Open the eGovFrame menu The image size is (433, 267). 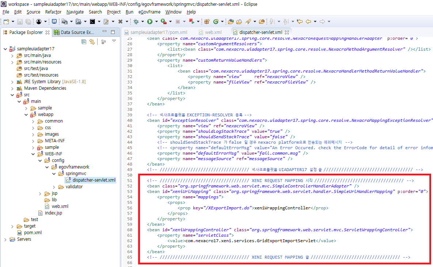(149, 12)
